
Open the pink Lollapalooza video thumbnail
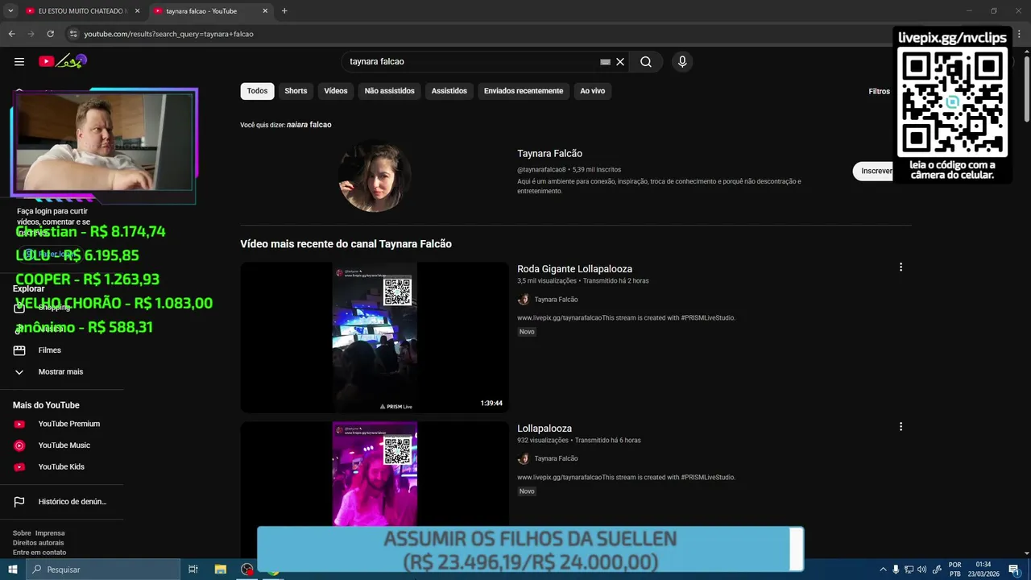pos(375,474)
